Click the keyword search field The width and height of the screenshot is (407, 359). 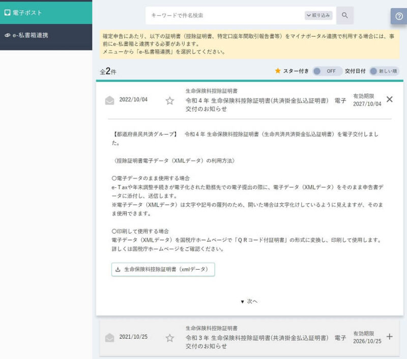coord(226,16)
